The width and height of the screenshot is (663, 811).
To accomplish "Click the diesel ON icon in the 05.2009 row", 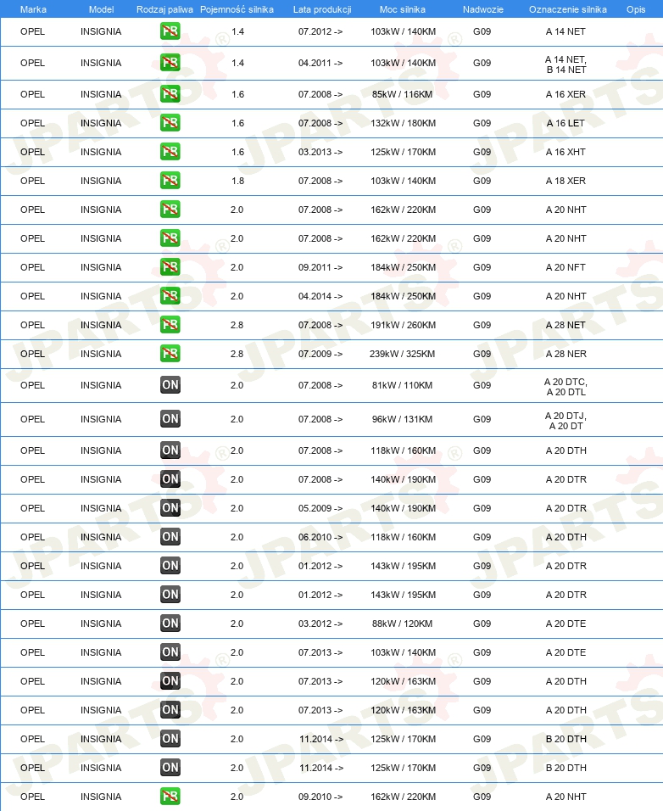I will pyautogui.click(x=170, y=508).
